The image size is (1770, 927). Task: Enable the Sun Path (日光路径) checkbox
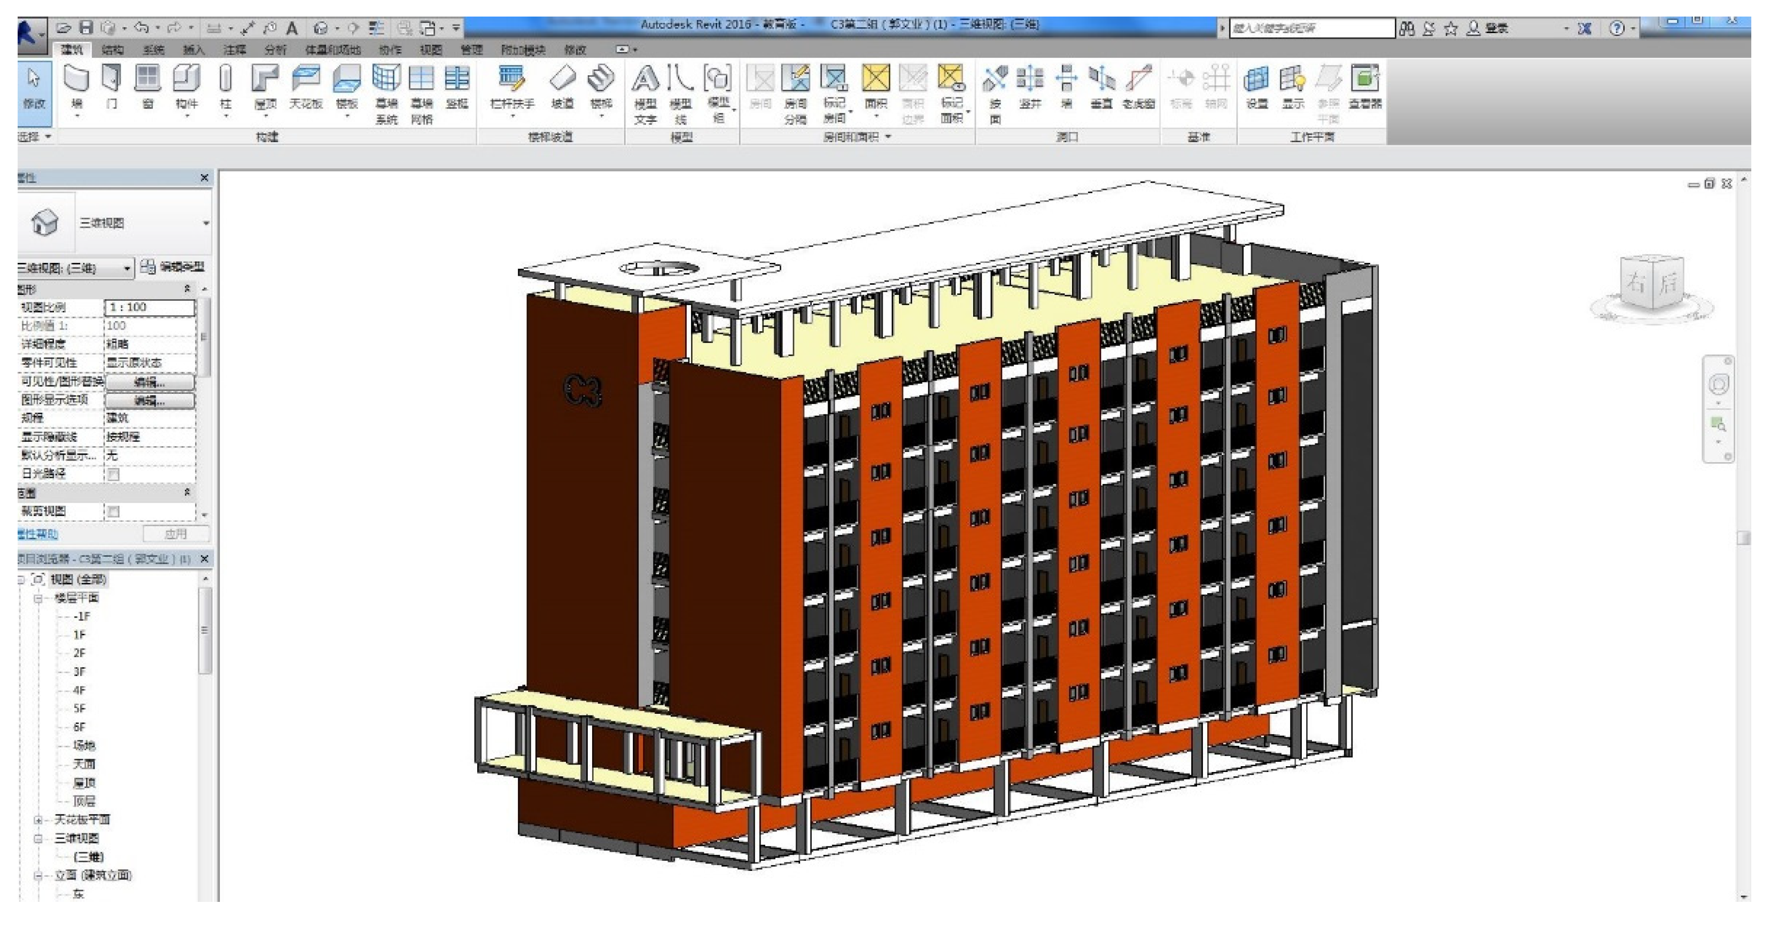click(x=114, y=474)
